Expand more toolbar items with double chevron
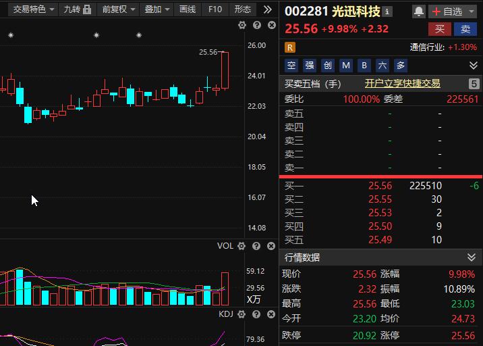Viewport: 483px width, 346px height. pyautogui.click(x=268, y=9)
